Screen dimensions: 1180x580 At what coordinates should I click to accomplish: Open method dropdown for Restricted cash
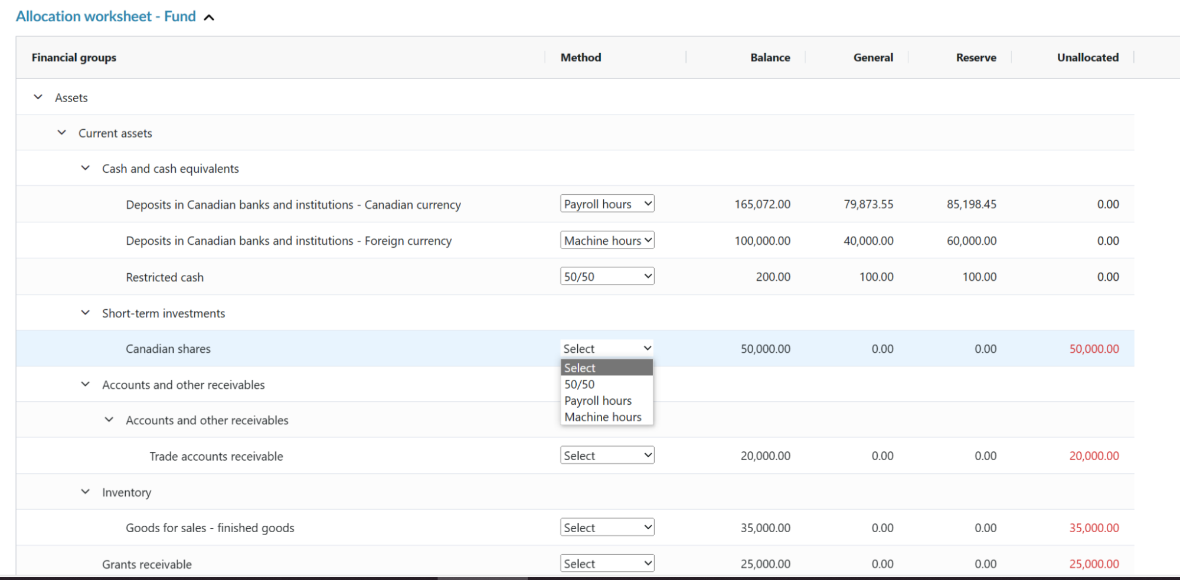coord(607,276)
